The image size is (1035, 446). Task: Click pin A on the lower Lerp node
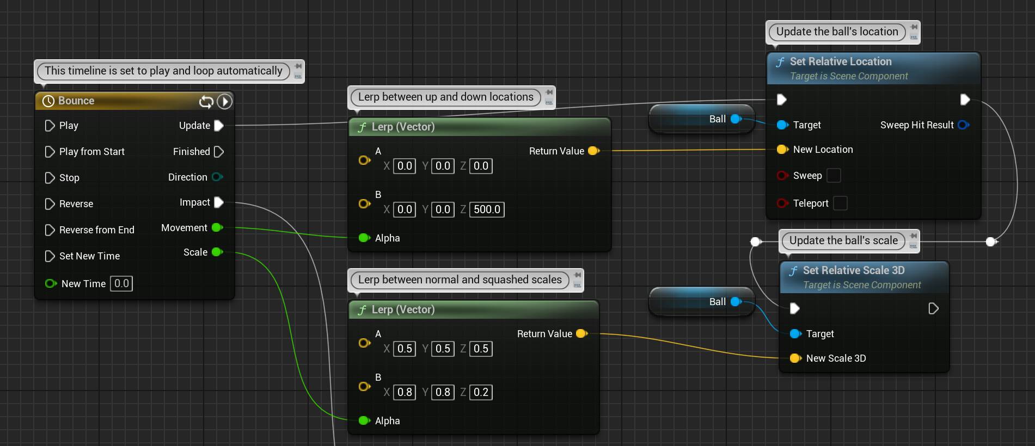(x=365, y=343)
